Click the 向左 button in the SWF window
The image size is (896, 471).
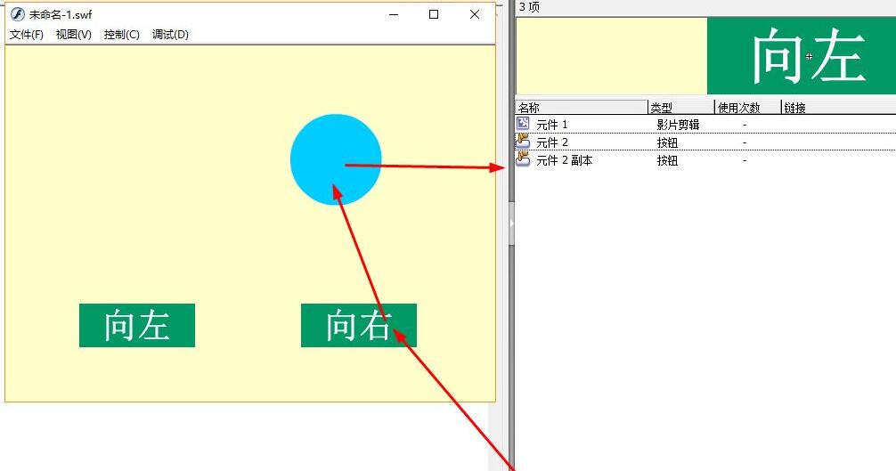tap(137, 325)
